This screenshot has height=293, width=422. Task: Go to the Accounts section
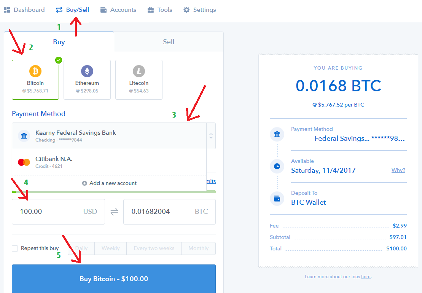(x=118, y=10)
